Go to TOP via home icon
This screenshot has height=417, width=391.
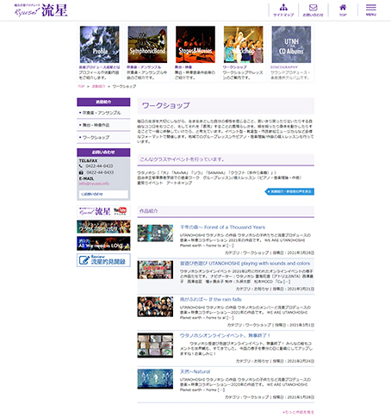[x=343, y=10]
